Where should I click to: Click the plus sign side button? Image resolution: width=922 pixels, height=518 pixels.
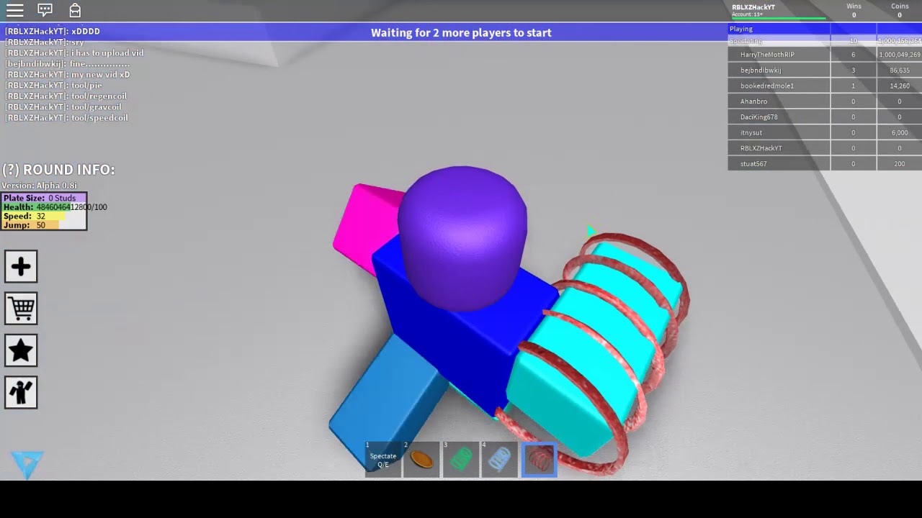click(21, 267)
